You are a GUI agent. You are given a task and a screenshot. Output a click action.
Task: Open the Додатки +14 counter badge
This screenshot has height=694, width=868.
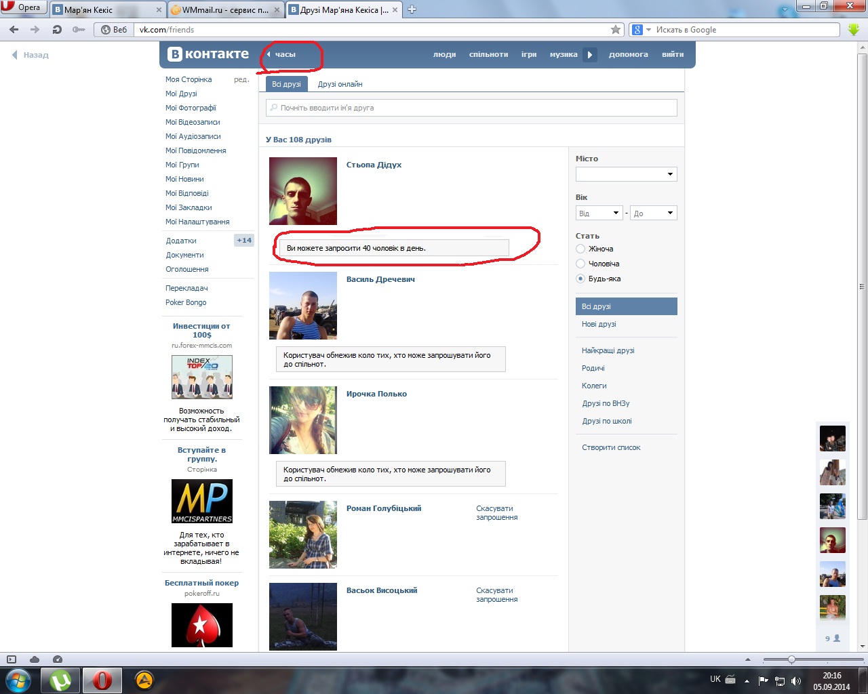[x=244, y=241]
